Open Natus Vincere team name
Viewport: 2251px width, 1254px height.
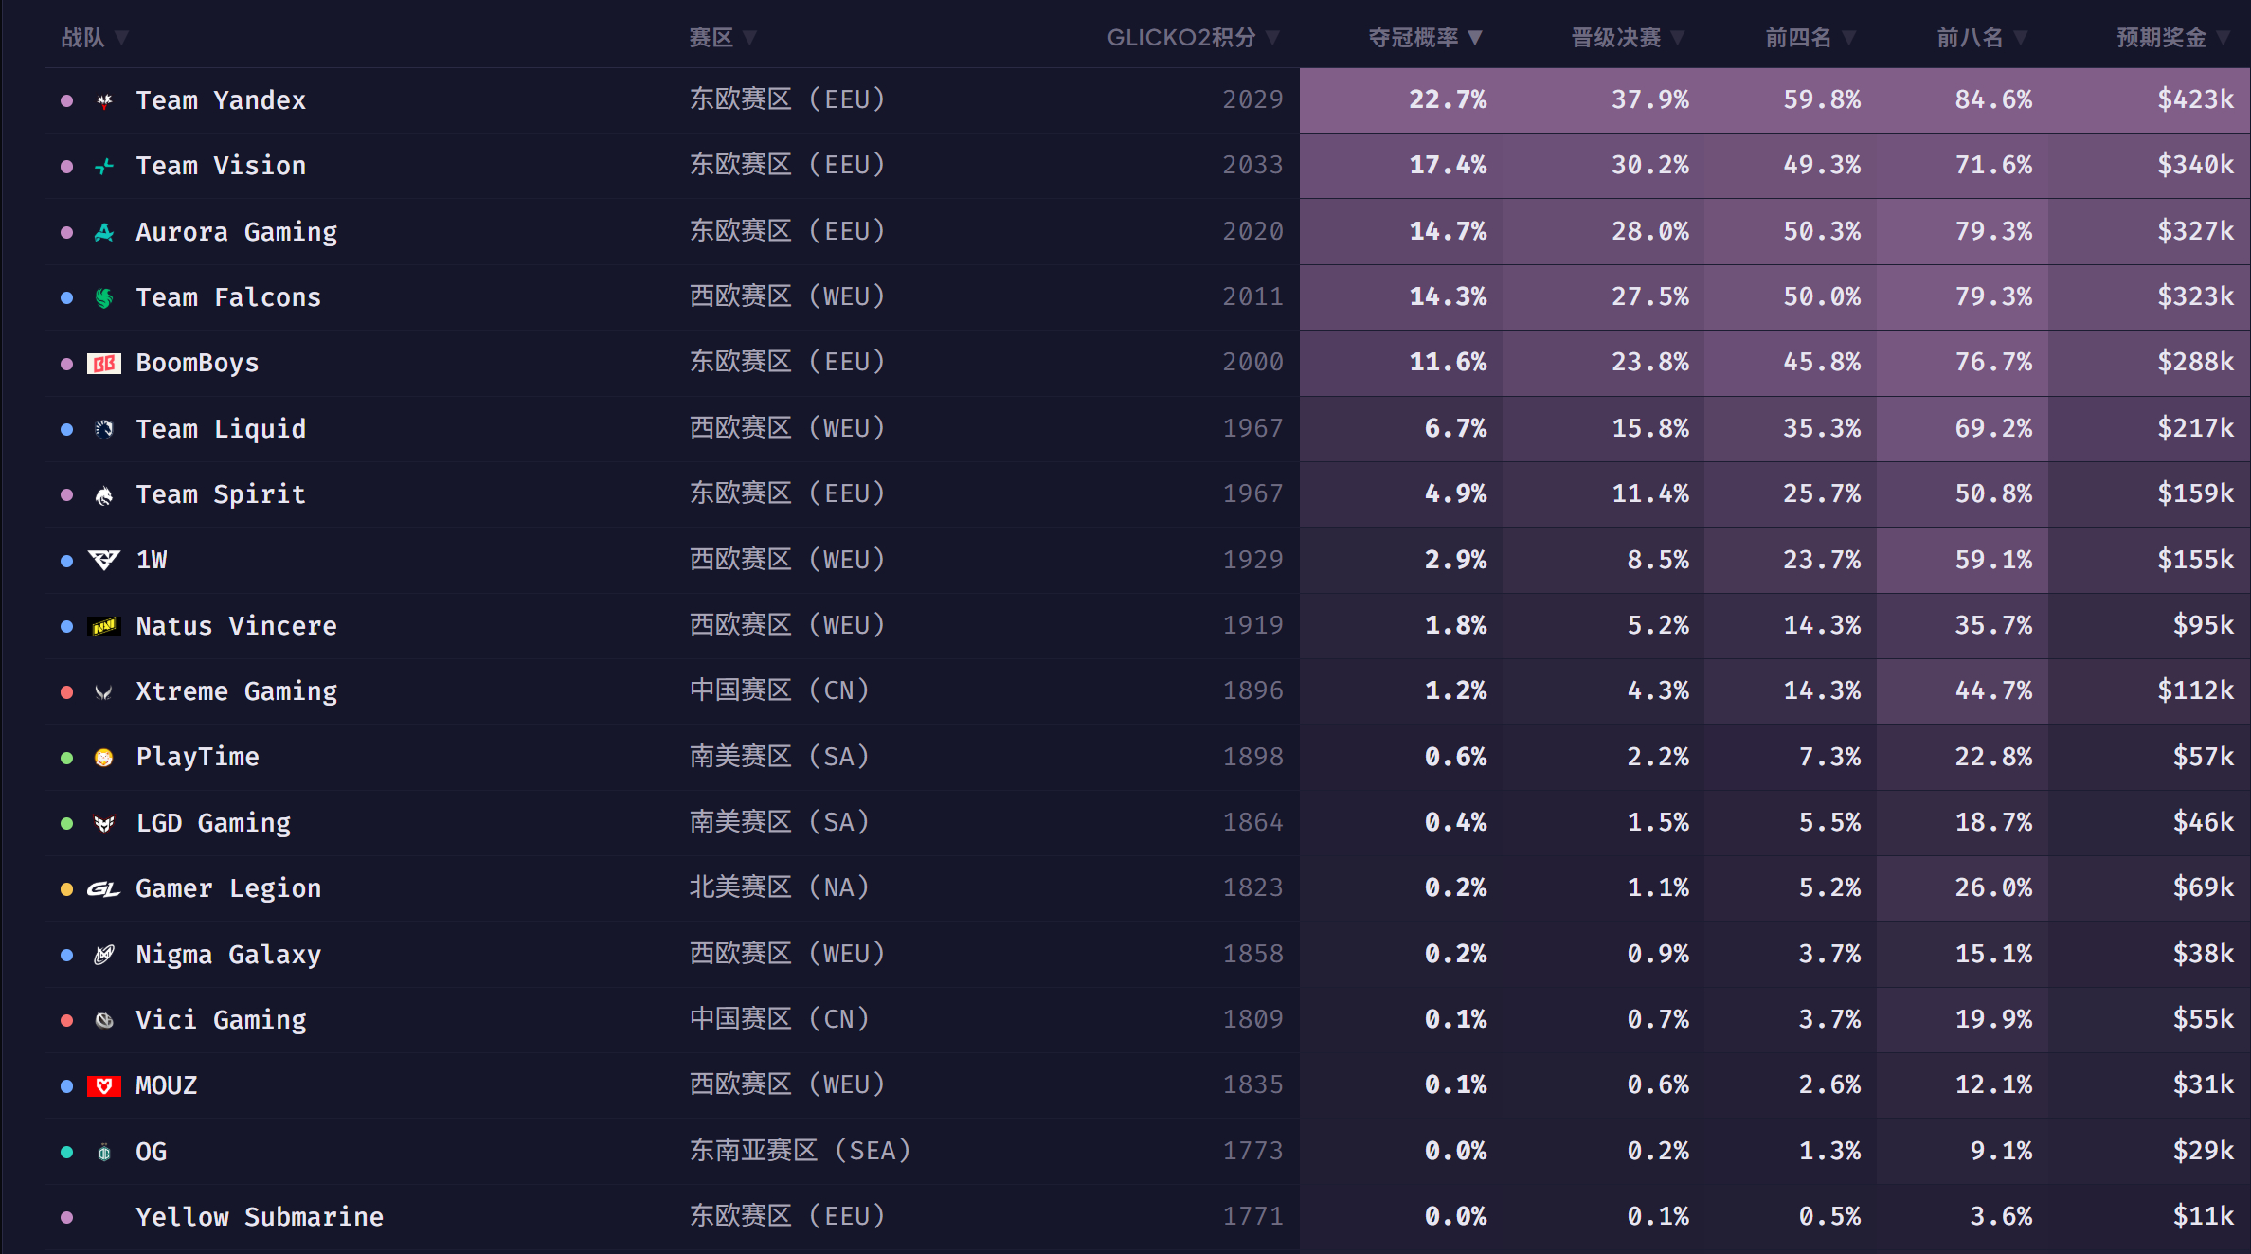point(237,626)
